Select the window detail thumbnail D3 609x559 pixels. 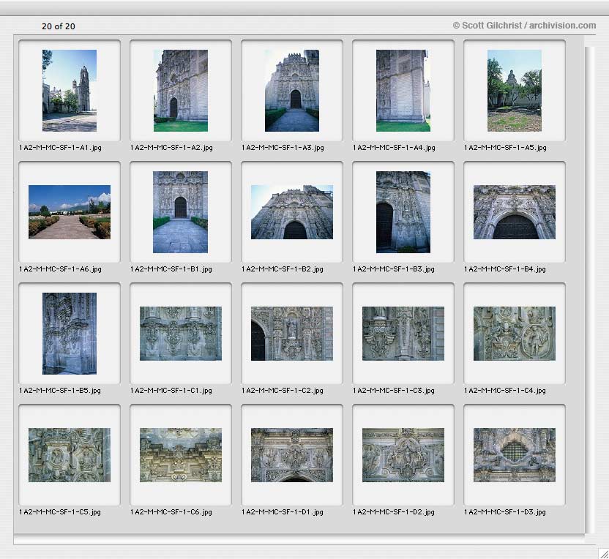pyautogui.click(x=515, y=455)
